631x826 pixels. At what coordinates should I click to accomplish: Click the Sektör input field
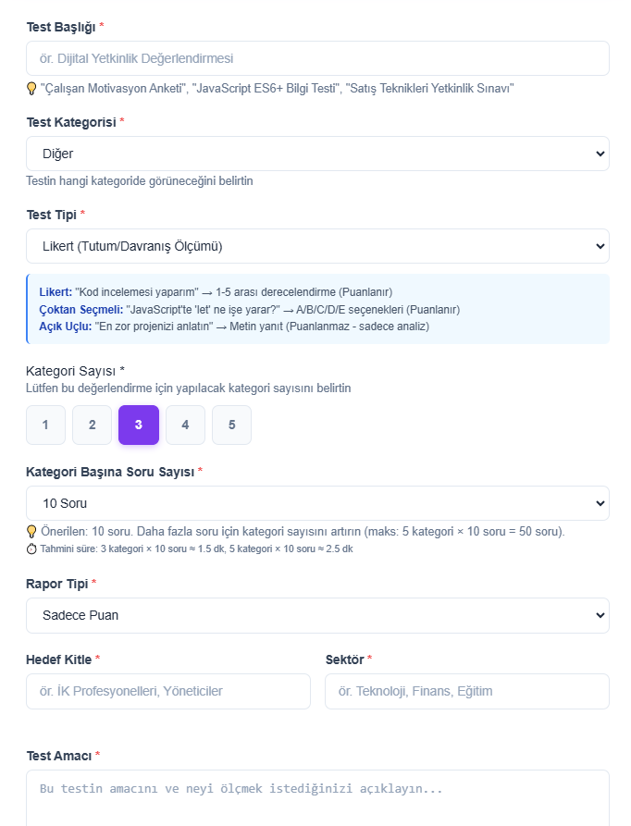point(466,691)
